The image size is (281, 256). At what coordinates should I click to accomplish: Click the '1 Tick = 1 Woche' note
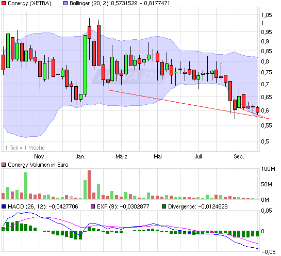click(x=25, y=148)
